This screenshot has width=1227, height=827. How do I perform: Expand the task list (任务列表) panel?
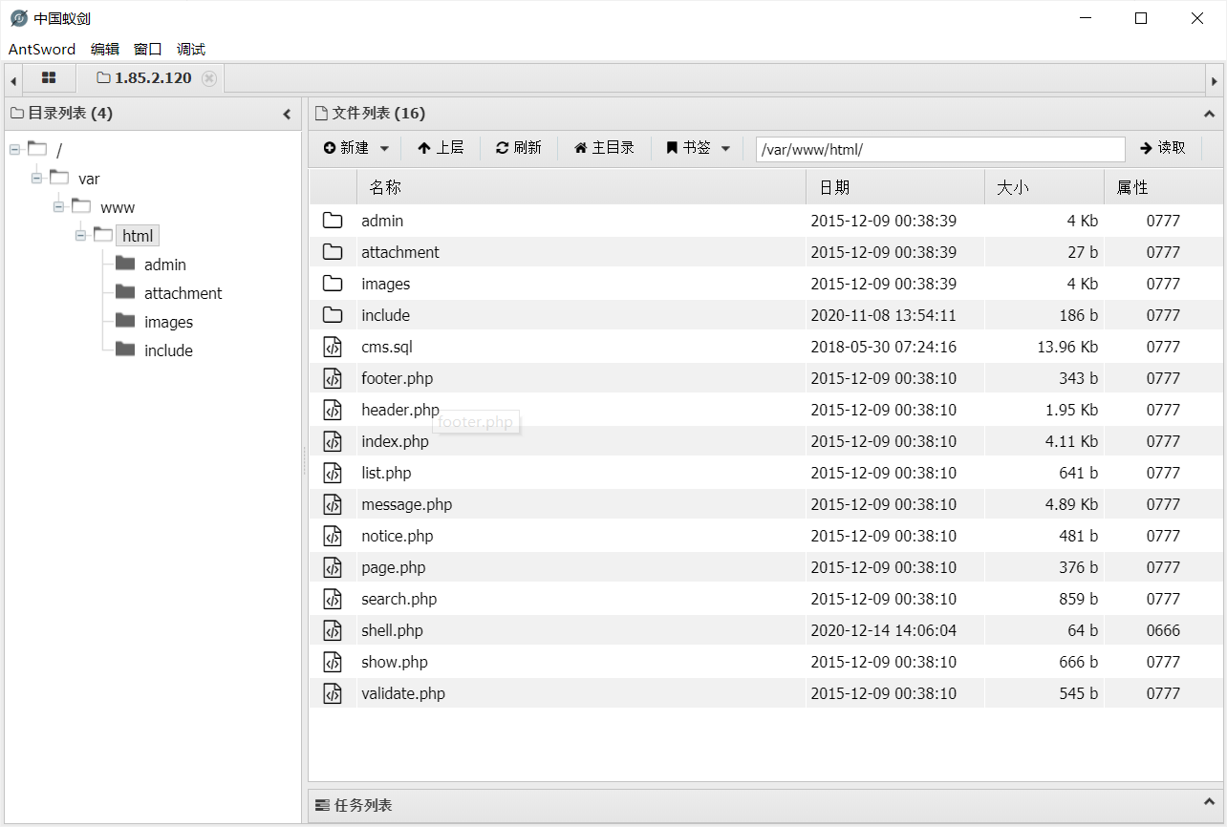click(1209, 805)
